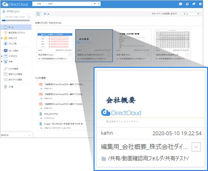Open the pptx file thumbnail

point(55,39)
